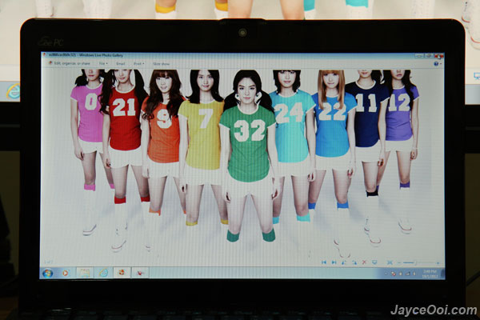Show hidden system tray icons
Viewport: 480px width, 320px height.
pos(386,274)
